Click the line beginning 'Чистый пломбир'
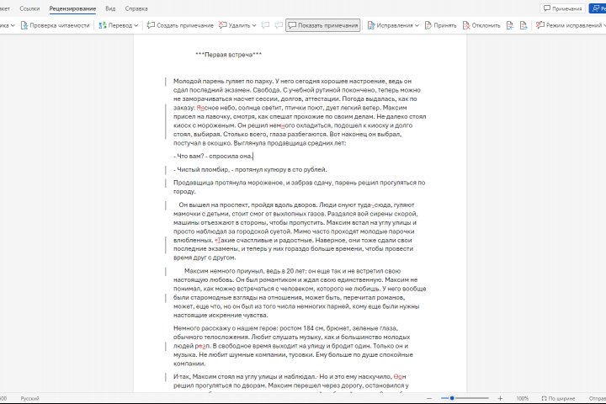The width and height of the screenshot is (606, 404). point(250,169)
